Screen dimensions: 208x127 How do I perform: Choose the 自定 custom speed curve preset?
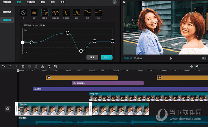click(x=34, y=12)
